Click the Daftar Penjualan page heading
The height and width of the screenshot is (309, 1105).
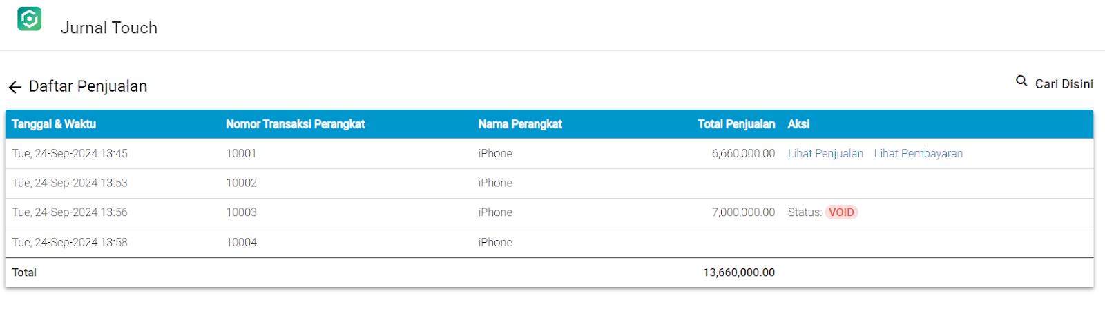[x=88, y=86]
